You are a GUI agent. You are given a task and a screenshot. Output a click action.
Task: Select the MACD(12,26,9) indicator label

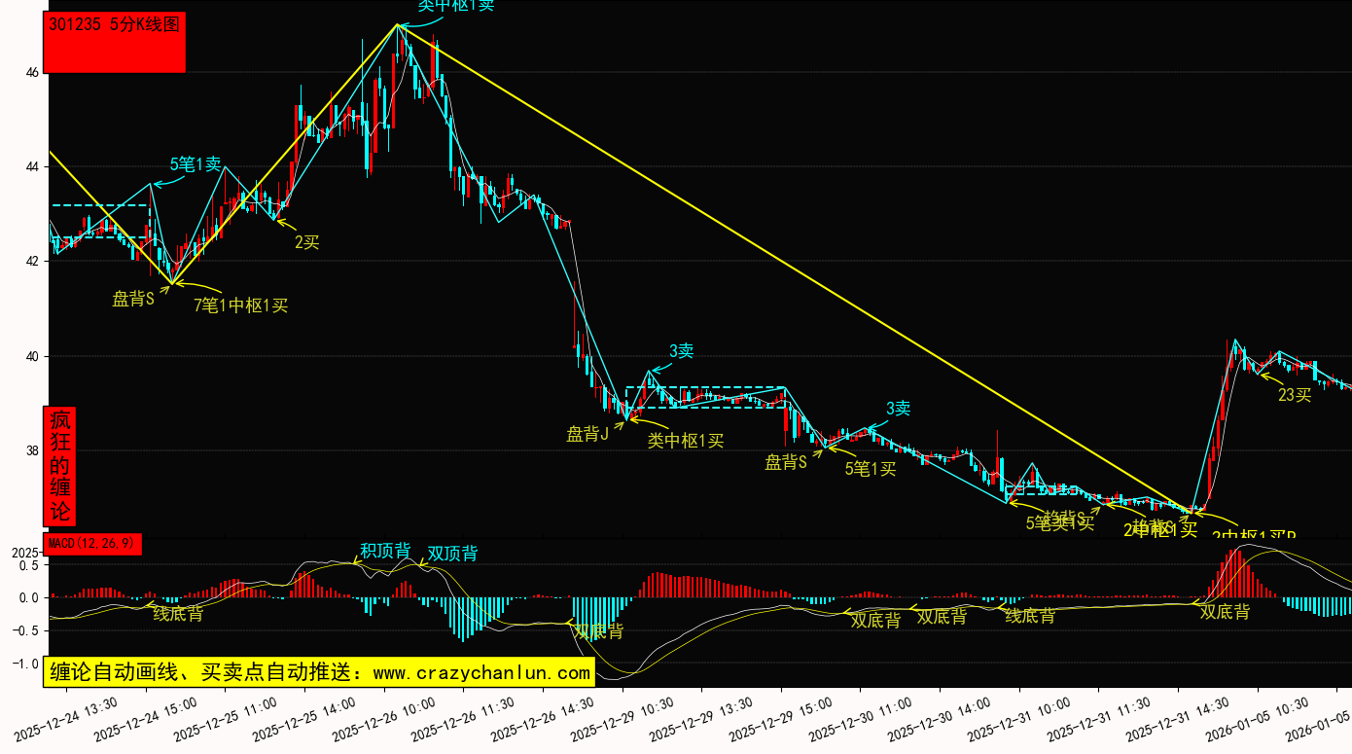point(92,543)
